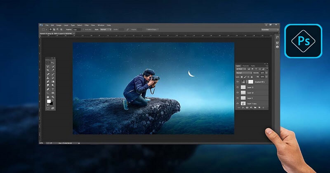
Task: Open the Layers panel flyout menu
Action: [267, 66]
